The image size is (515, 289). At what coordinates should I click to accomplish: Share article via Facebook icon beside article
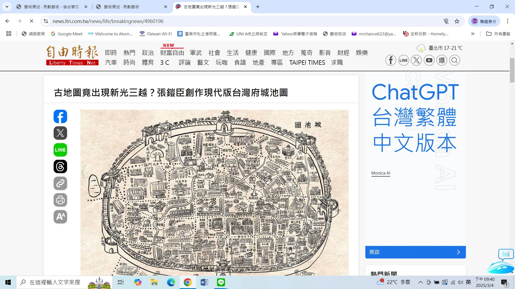[x=60, y=116]
